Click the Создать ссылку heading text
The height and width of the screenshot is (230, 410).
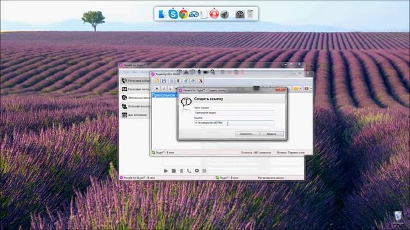[208, 99]
